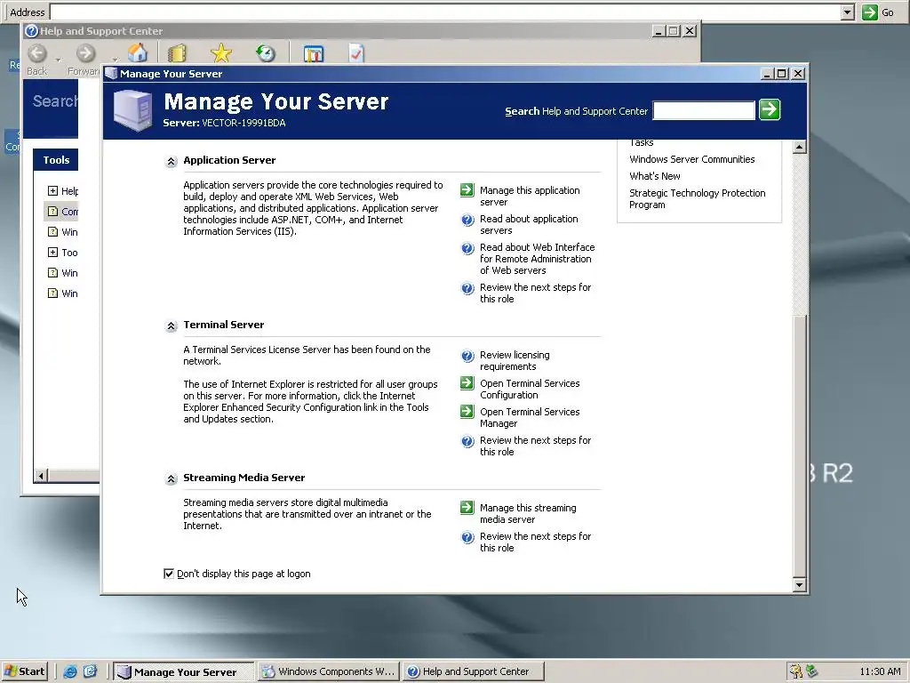
Task: Switch to Manage Your Server taskbar button
Action: [183, 671]
